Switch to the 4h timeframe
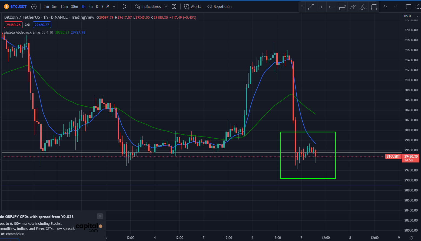This screenshot has width=421, height=241. tap(91, 6)
